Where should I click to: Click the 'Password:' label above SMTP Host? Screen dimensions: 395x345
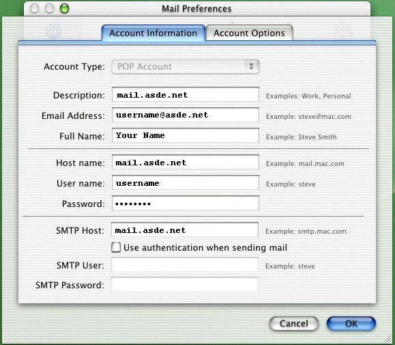[83, 204]
